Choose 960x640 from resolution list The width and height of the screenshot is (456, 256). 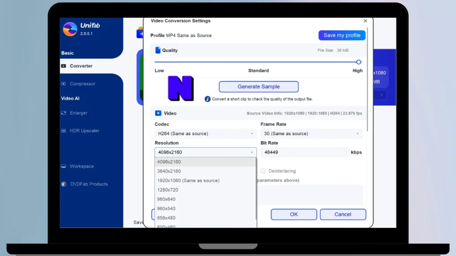coord(205,199)
